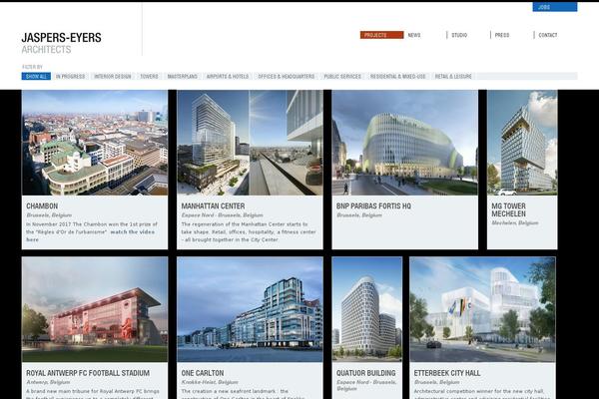This screenshot has height=399, width=599.
Task: Select the Show All filter
Action: [x=36, y=77]
